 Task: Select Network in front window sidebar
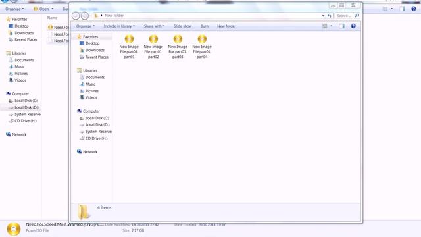click(87, 152)
